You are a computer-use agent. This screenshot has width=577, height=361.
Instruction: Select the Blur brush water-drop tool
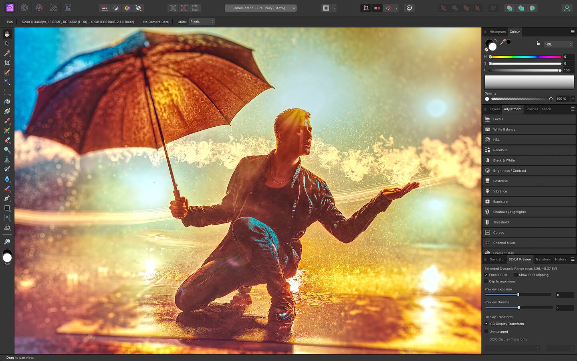(7, 179)
